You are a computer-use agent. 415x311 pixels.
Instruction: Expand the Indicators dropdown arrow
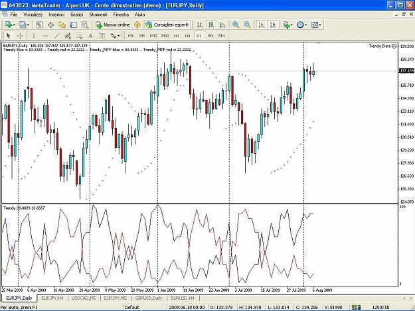click(x=291, y=25)
